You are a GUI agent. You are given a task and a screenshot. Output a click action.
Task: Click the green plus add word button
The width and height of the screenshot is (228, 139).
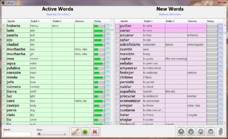tap(85, 131)
